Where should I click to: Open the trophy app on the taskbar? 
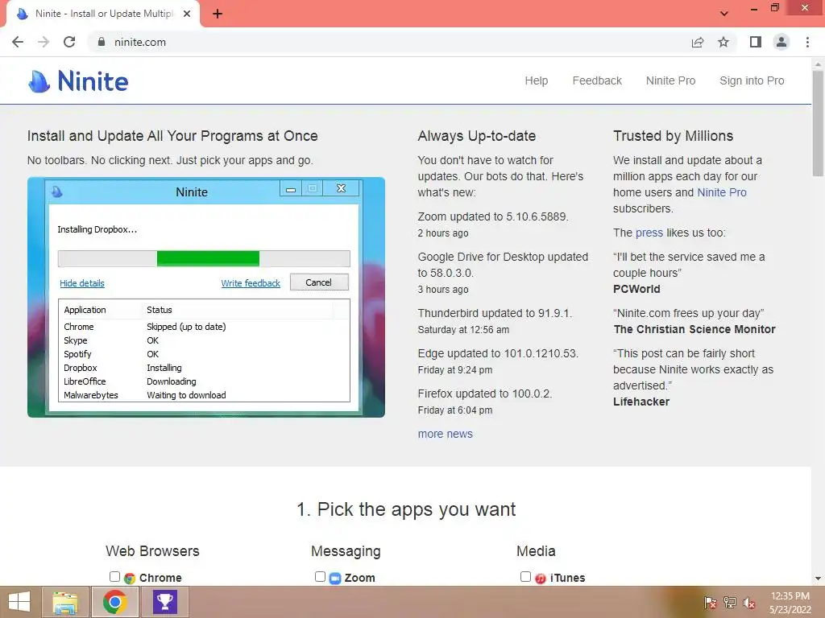(164, 602)
